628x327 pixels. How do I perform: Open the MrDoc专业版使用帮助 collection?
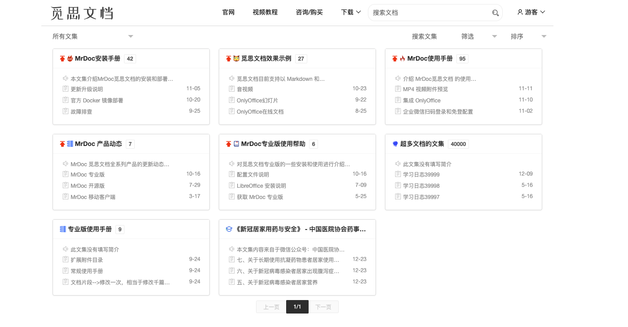point(273,144)
